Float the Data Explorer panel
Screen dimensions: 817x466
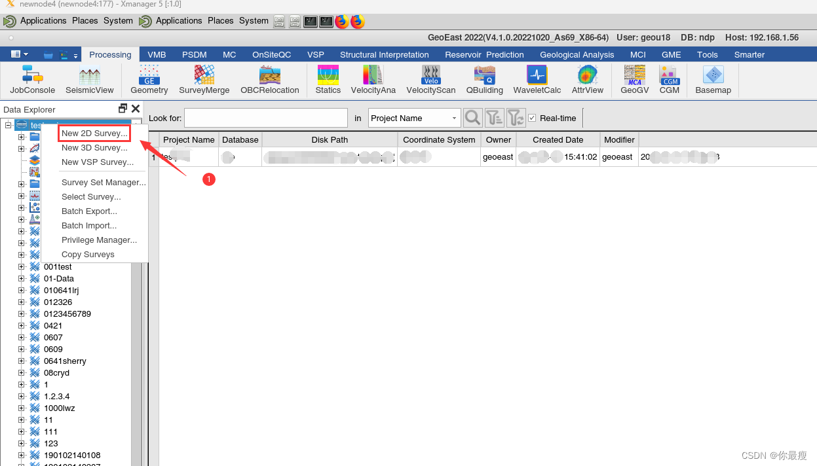pos(123,109)
